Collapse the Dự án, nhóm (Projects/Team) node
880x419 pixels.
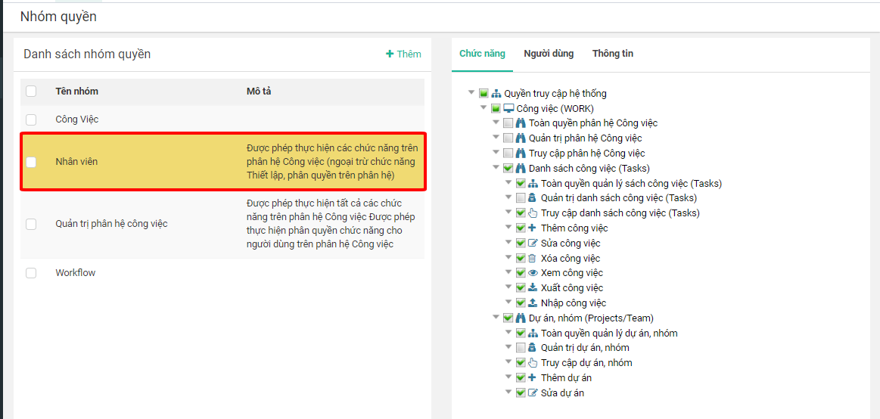click(496, 318)
